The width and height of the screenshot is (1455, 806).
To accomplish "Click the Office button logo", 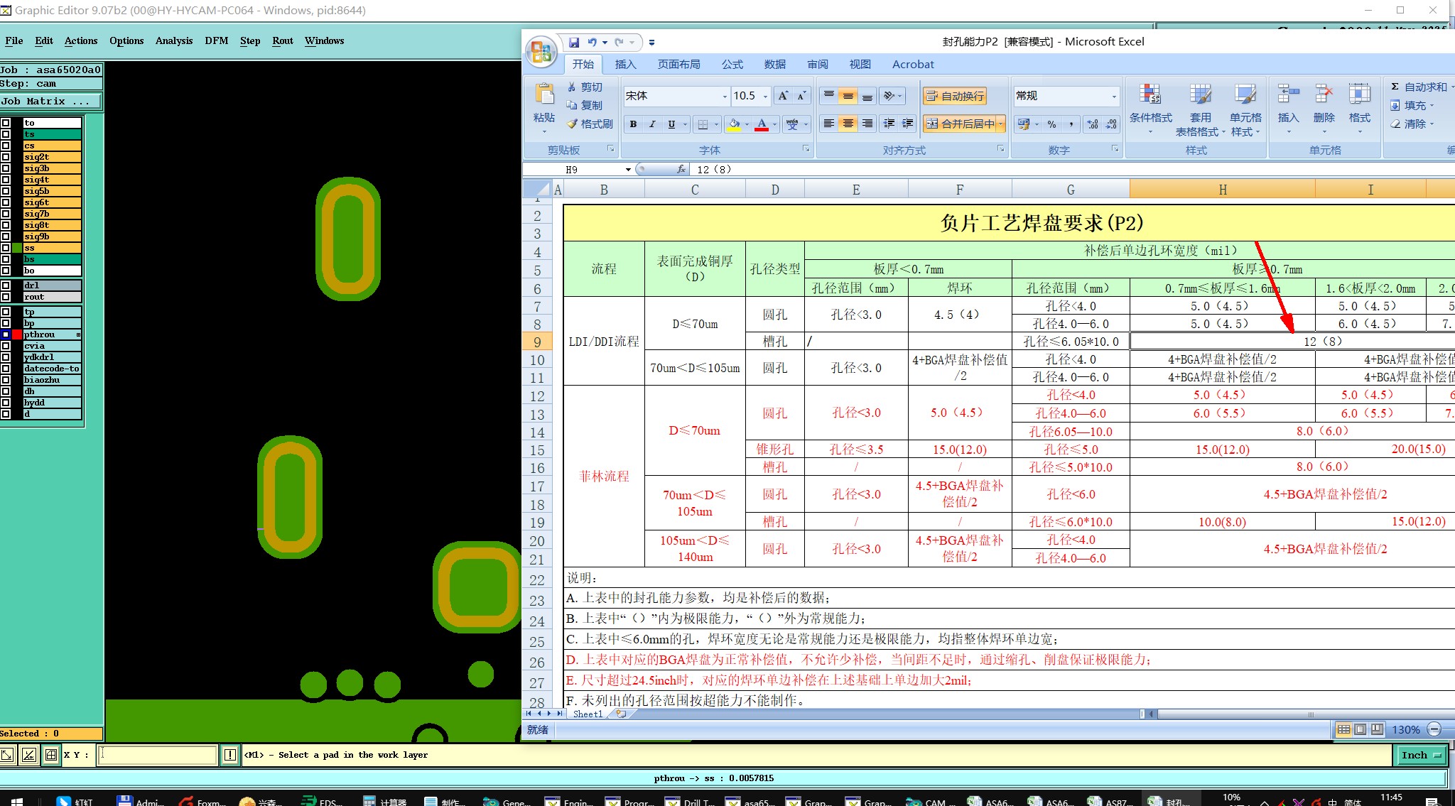I will pos(541,52).
